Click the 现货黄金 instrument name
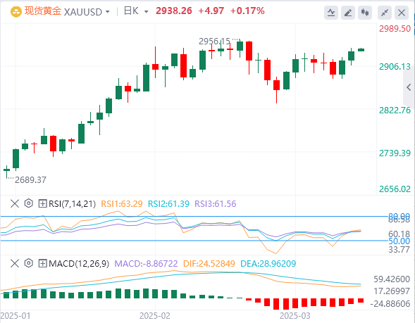The height and width of the screenshot is (323, 415). coord(43,11)
